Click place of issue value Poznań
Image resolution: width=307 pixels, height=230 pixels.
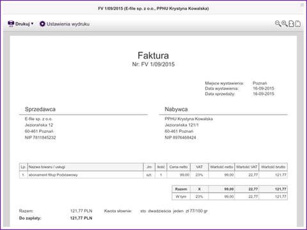click(260, 83)
